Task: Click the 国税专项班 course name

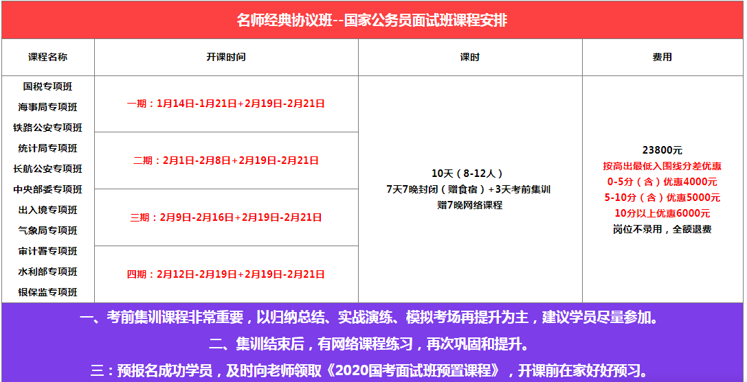Action: (47, 86)
